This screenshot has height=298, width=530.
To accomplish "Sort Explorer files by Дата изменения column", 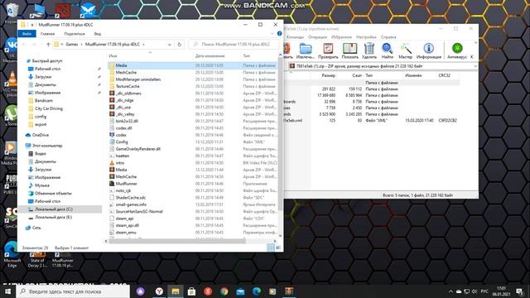I will [210, 55].
